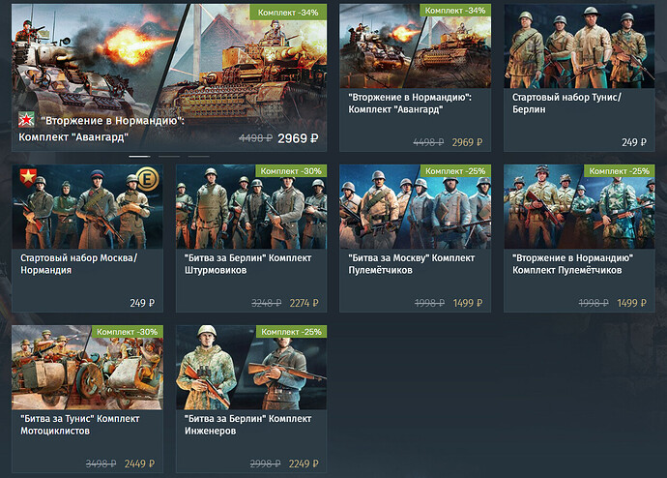Viewport: 667px width, 478px height.
Task: Click the crossed-out 3498 ₽ old price
Action: [x=101, y=463]
